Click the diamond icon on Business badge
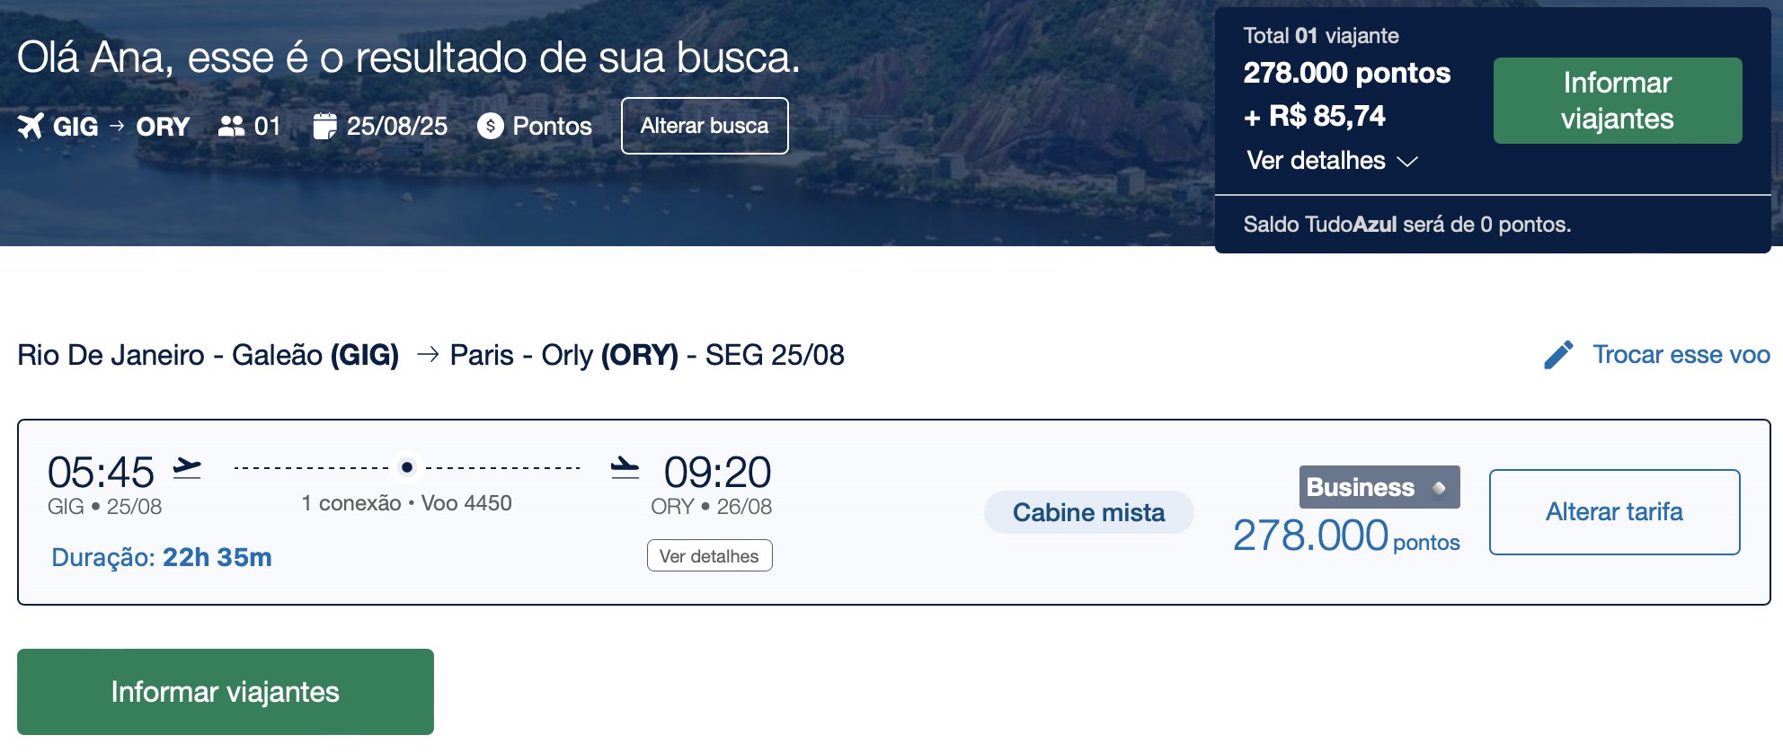1783x753 pixels. pyautogui.click(x=1439, y=488)
